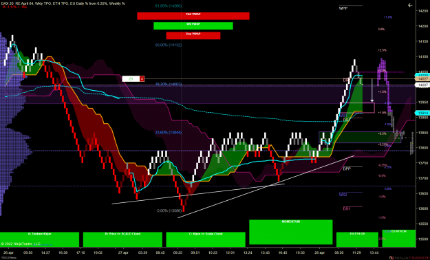Image resolution: width=430 pixels, height=260 pixels.
Task: Click the 17:15 time axis label
Action: [x=80, y=252]
